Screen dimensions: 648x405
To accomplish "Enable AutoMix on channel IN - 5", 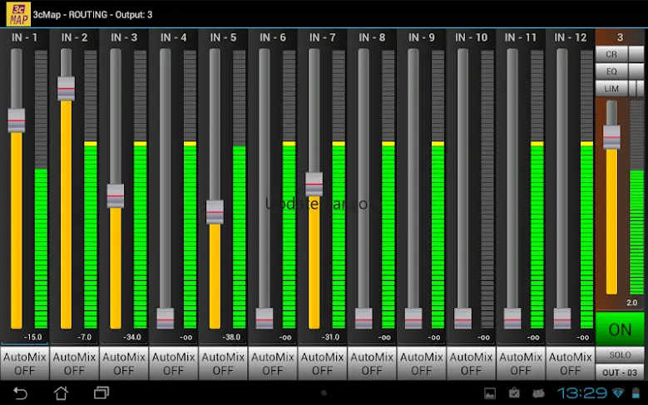I will (223, 363).
